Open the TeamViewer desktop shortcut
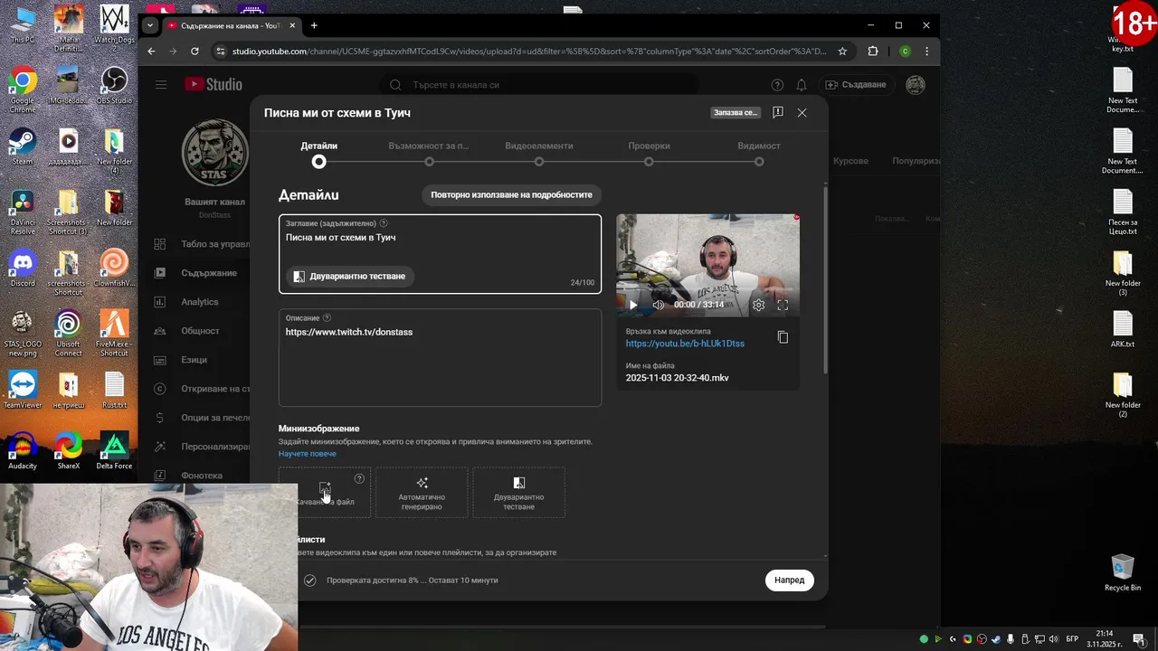 pyautogui.click(x=23, y=391)
